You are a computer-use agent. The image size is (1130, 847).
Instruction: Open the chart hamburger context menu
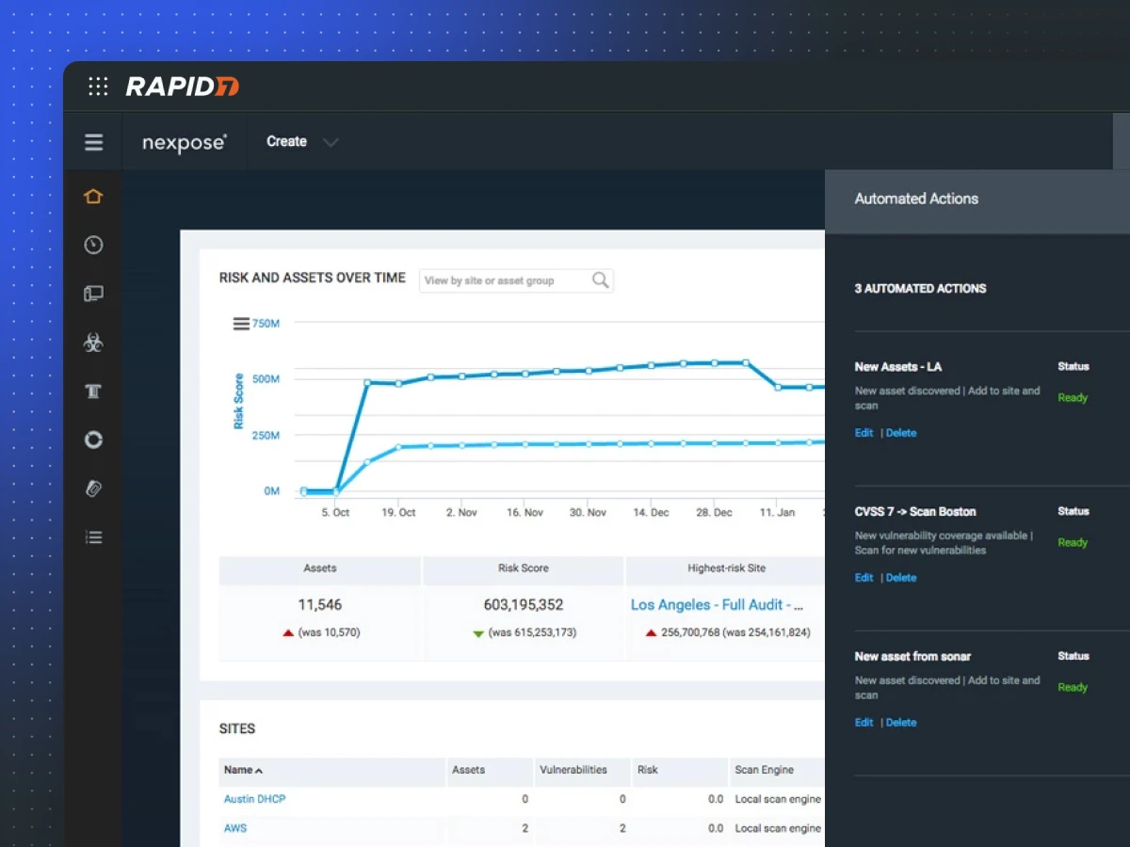click(x=241, y=324)
